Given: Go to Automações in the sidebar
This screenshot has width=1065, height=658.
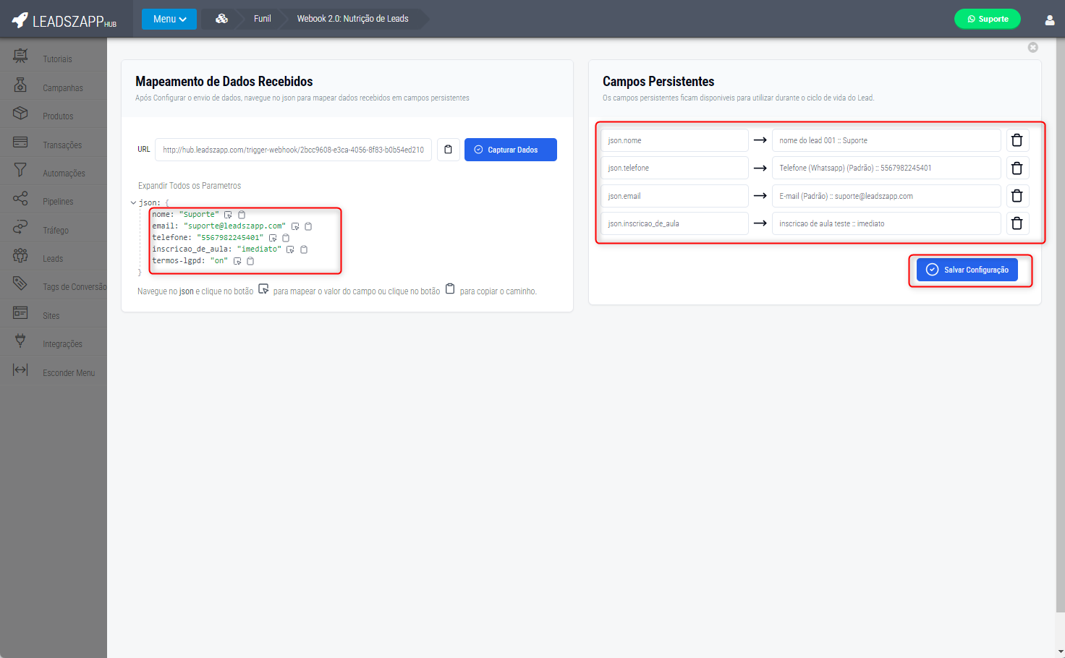Looking at the screenshot, I should pyautogui.click(x=64, y=174).
